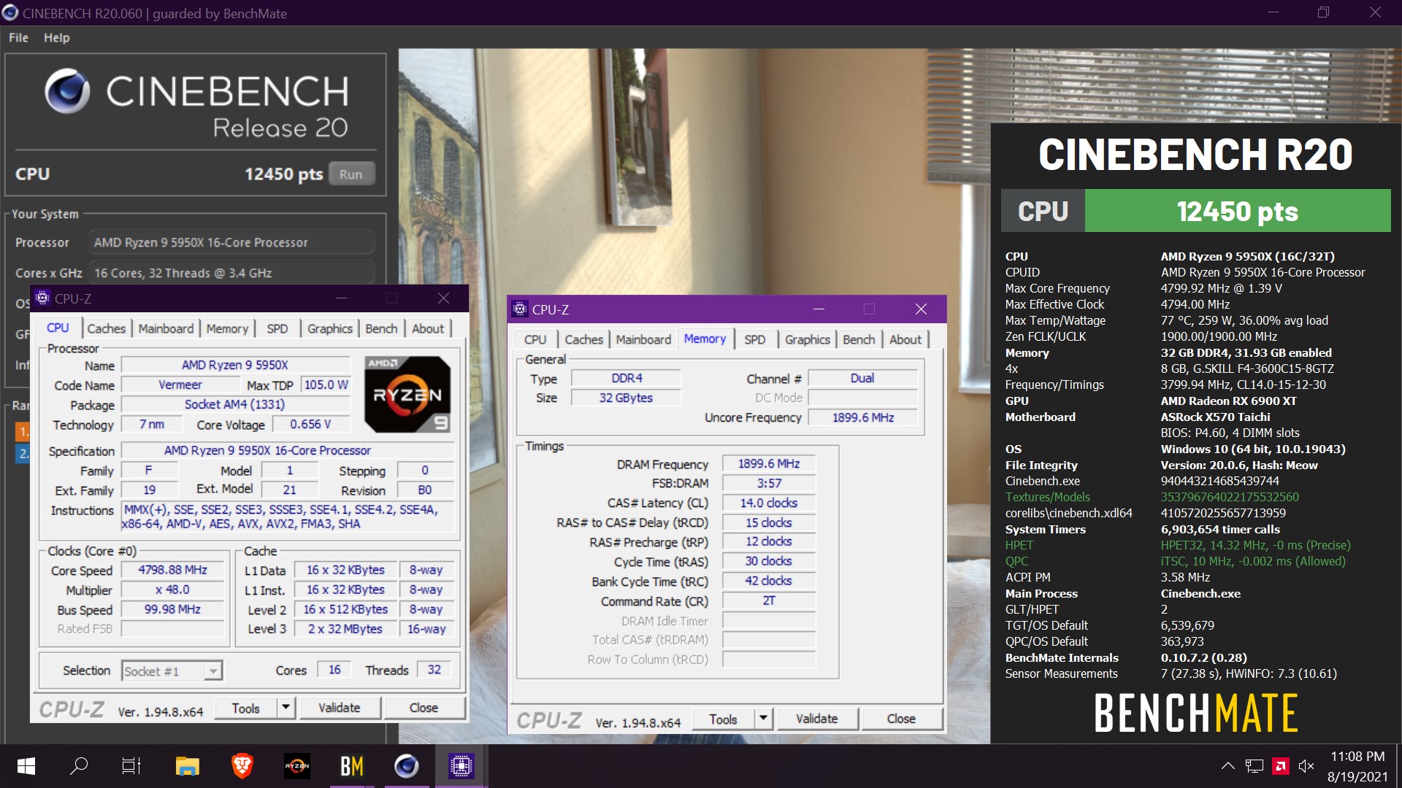
Task: Open network tray icon
Action: click(x=1254, y=766)
